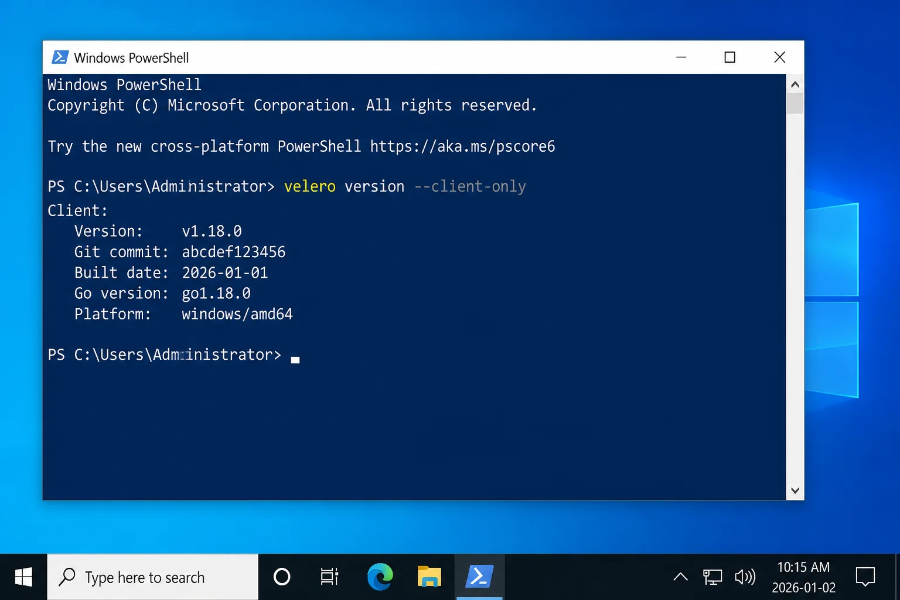Open the Windows Start menu

click(x=23, y=577)
